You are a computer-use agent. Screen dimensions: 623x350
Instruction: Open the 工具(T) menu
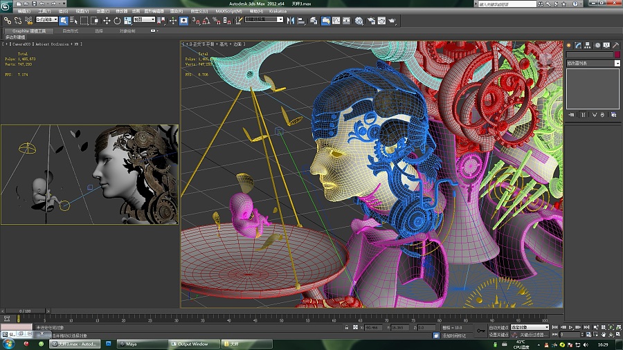pos(44,11)
